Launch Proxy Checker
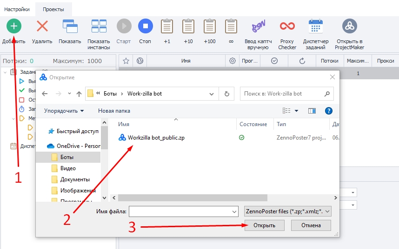The height and width of the screenshot is (249, 399). [x=287, y=26]
